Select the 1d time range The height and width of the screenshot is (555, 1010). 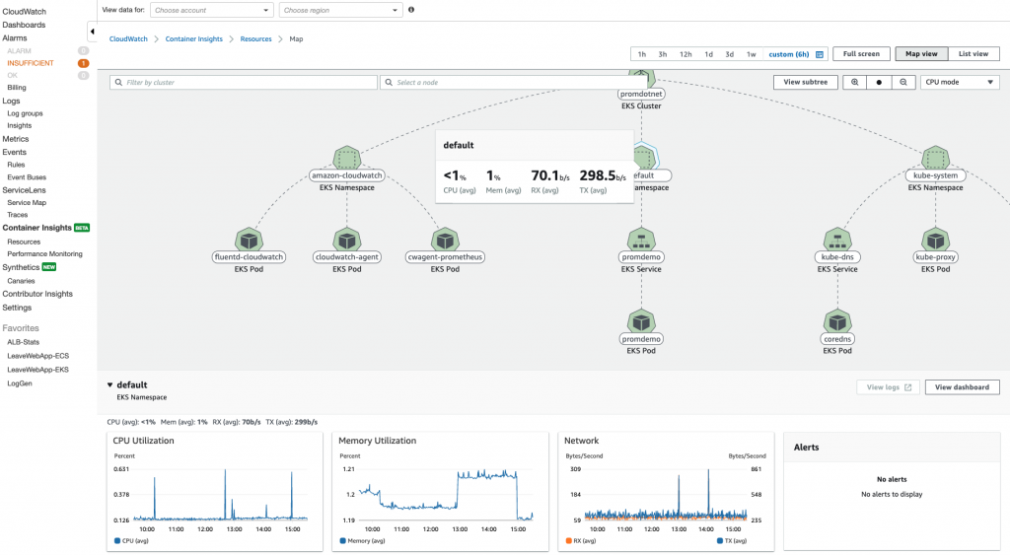[708, 55]
